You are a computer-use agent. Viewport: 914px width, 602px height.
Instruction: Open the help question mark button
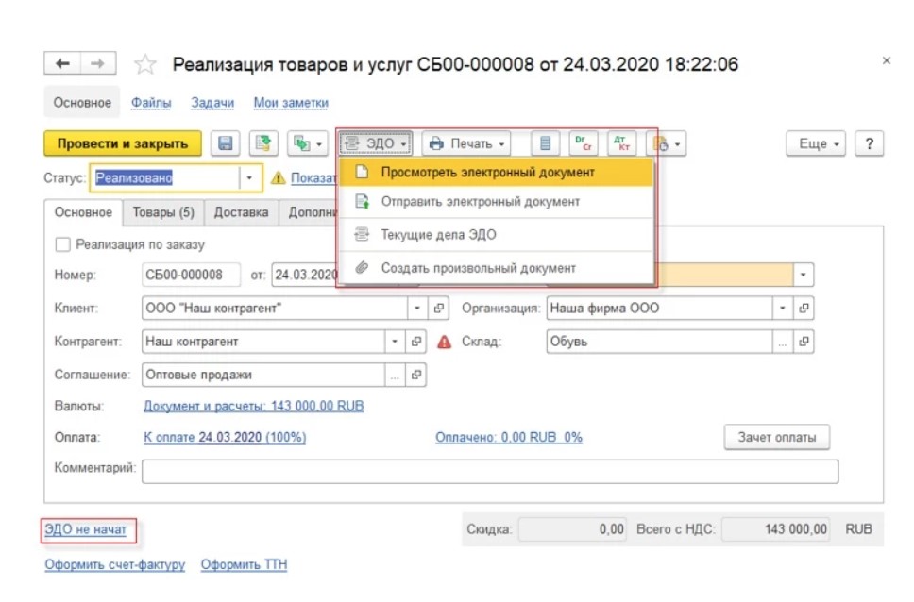868,143
